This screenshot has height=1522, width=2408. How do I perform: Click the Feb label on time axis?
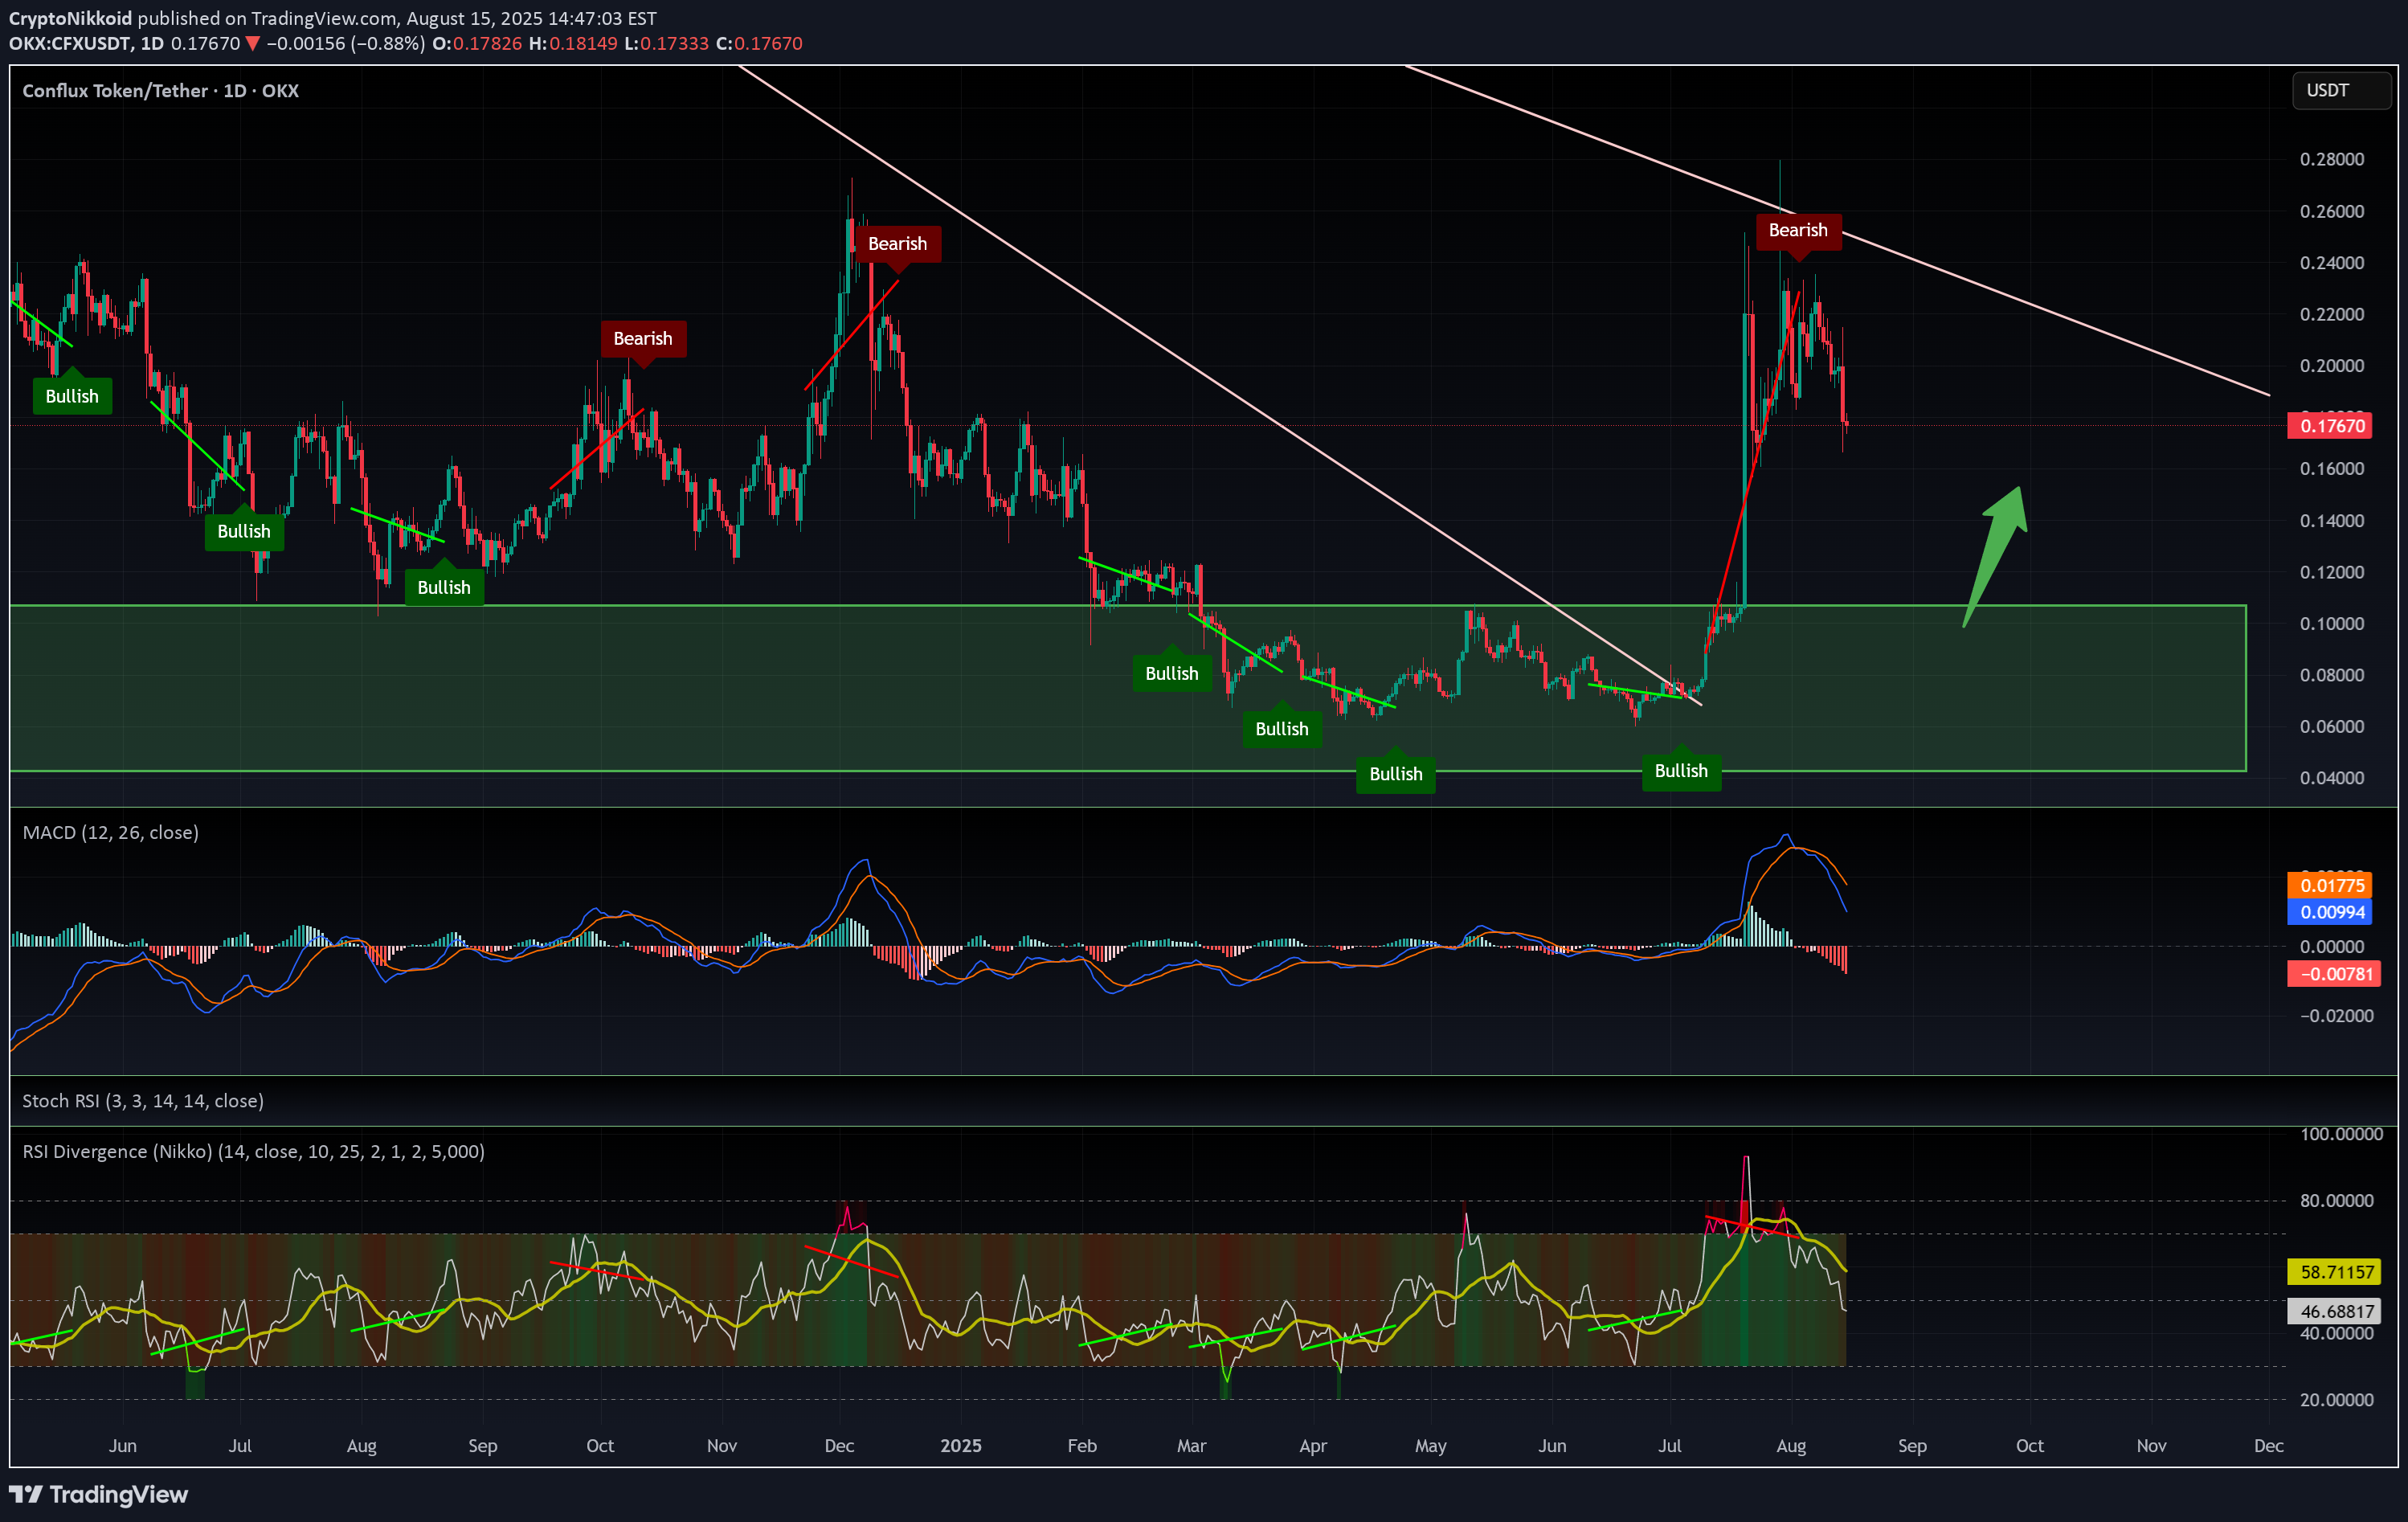1082,1446
